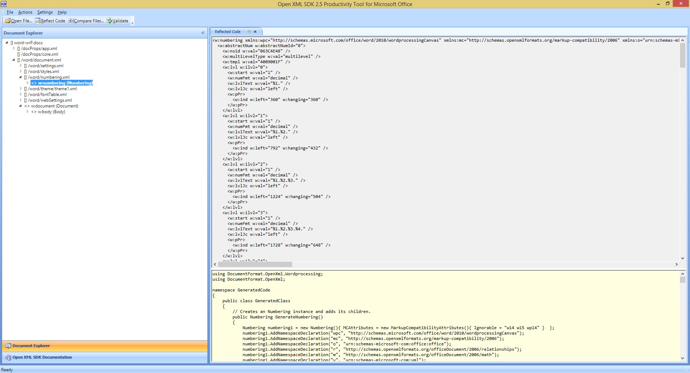The image size is (690, 373).
Task: Click the XML pane scroll-right arrow
Action: tap(677, 264)
